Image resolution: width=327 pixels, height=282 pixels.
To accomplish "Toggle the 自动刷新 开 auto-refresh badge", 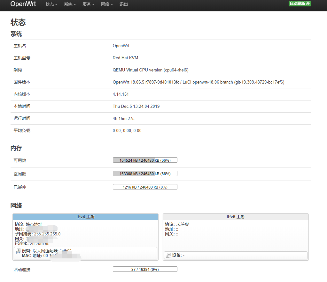I will click(300, 4).
